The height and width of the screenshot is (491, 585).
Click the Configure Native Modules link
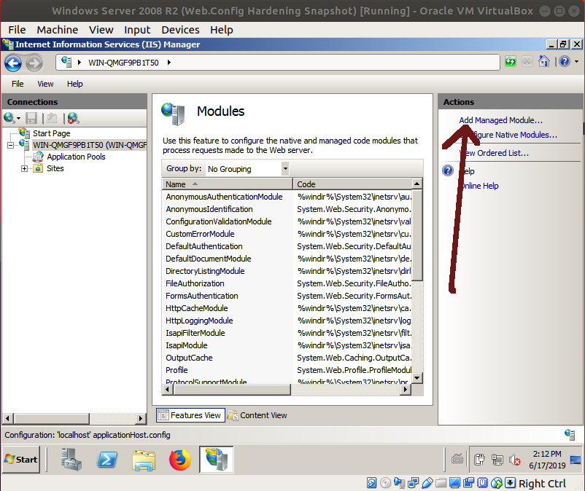pos(508,135)
